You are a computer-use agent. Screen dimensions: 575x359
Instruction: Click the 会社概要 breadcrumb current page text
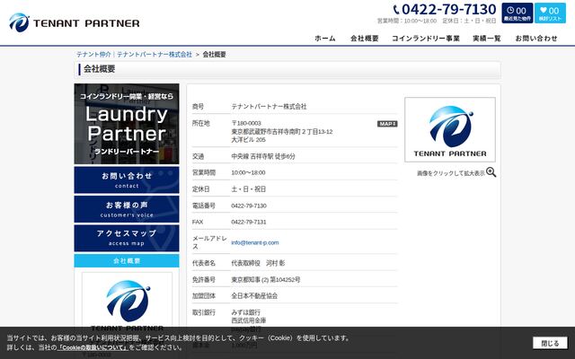pos(214,54)
